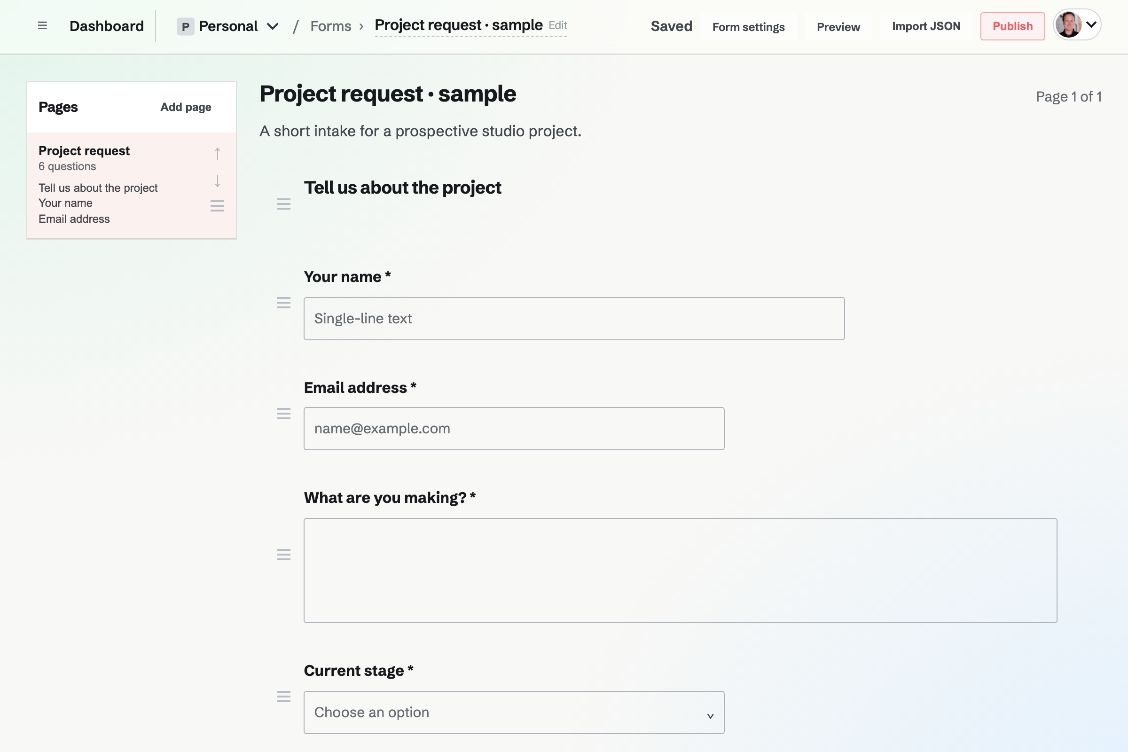
Task: Move Project request page down arrow
Action: pyautogui.click(x=217, y=181)
